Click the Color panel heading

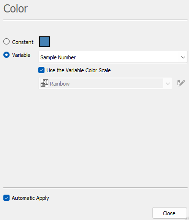16,9
